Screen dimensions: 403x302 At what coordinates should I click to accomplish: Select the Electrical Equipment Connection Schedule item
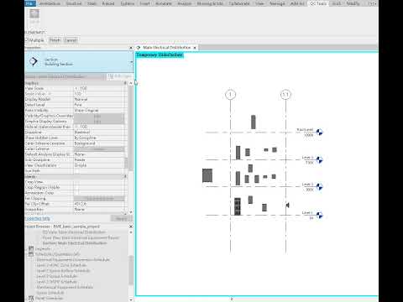point(73,259)
